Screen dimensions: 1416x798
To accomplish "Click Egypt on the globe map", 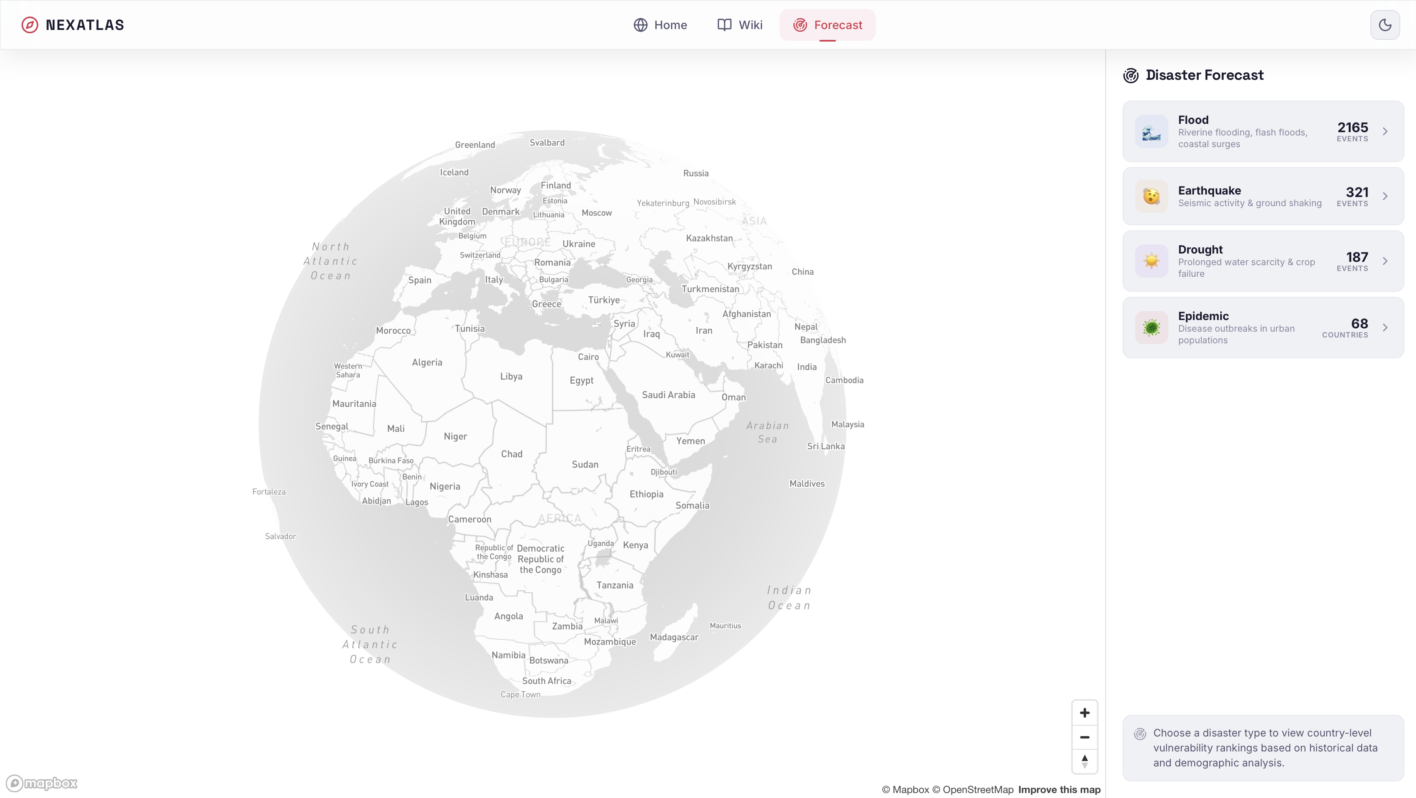I will (x=581, y=381).
